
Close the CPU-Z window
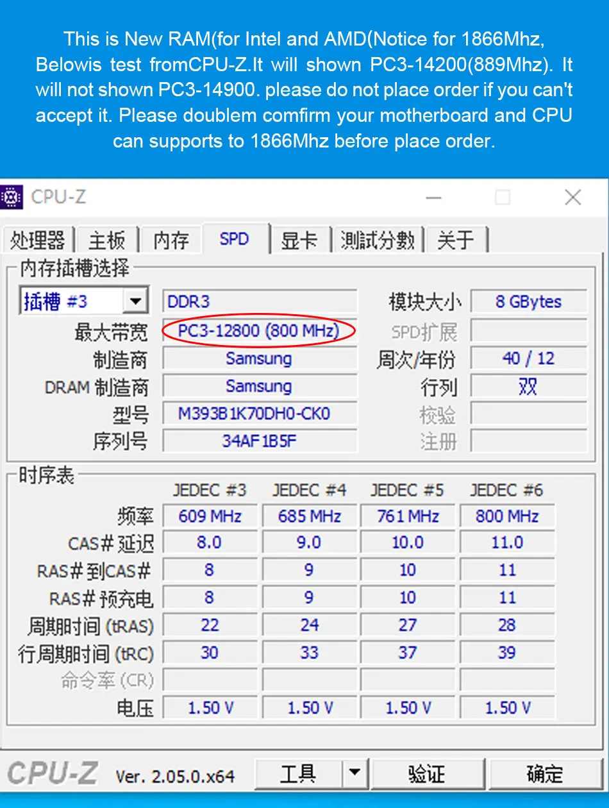pyautogui.click(x=572, y=198)
